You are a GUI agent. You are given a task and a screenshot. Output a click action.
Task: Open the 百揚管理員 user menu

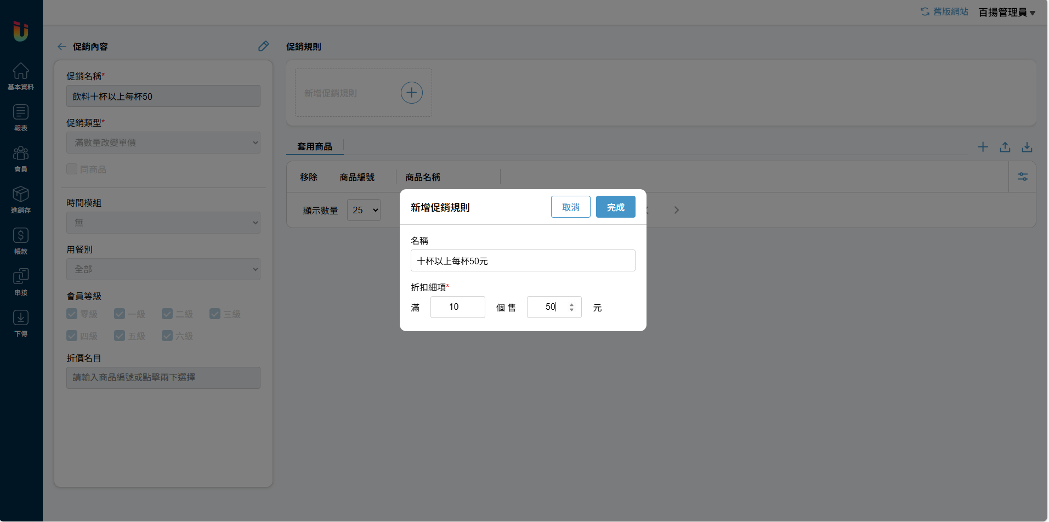point(1006,12)
